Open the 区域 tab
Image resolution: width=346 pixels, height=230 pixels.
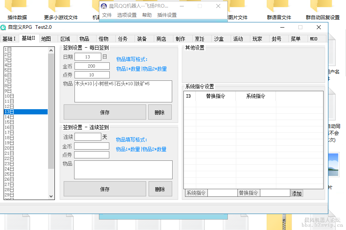[x=67, y=39]
